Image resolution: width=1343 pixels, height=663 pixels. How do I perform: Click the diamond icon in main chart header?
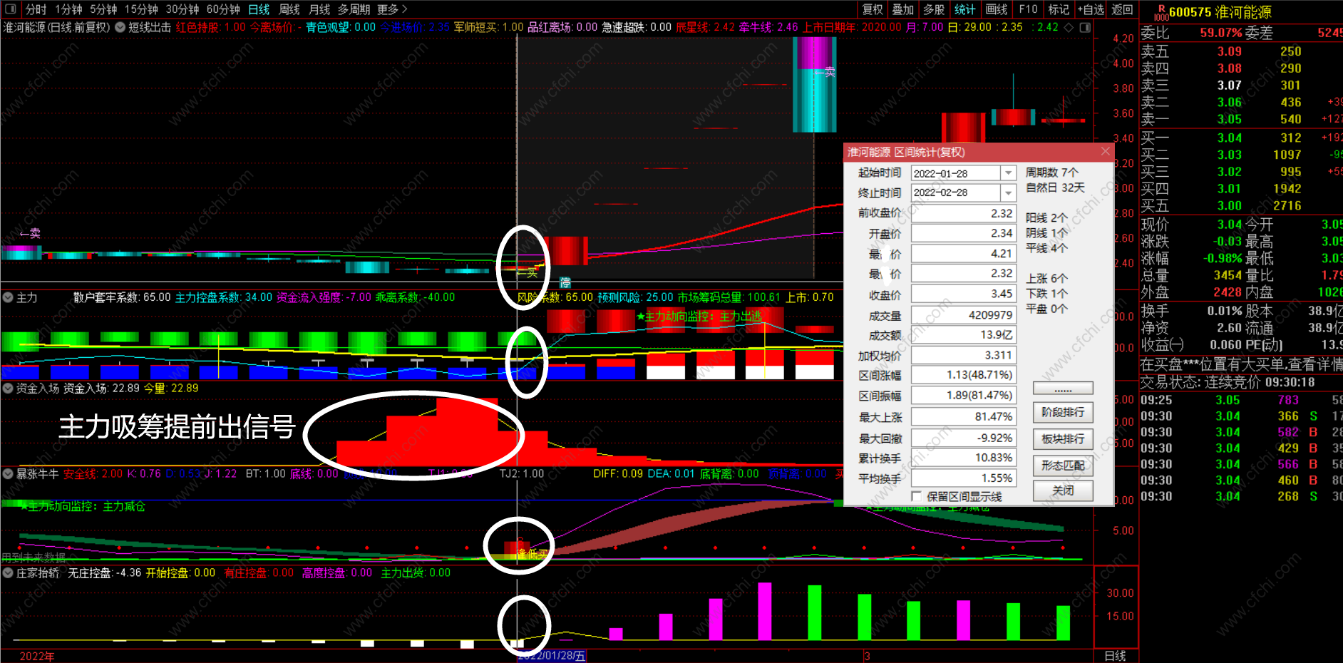pos(1069,27)
